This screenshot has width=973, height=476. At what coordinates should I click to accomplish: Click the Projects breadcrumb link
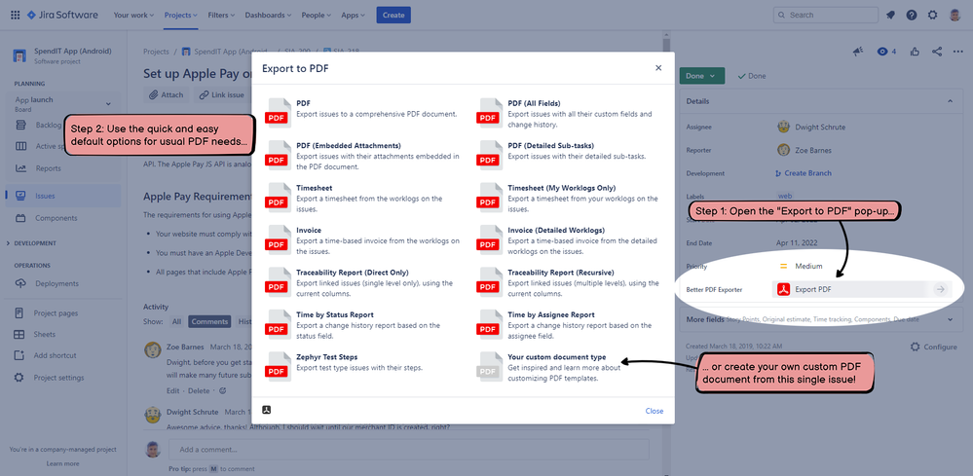pyautogui.click(x=157, y=52)
